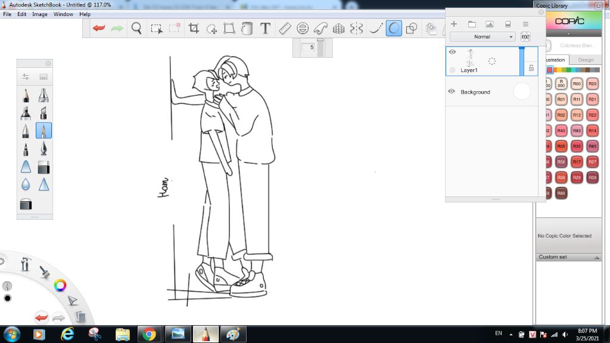Select the Marker brush in palette
The width and height of the screenshot is (610, 343).
26,113
